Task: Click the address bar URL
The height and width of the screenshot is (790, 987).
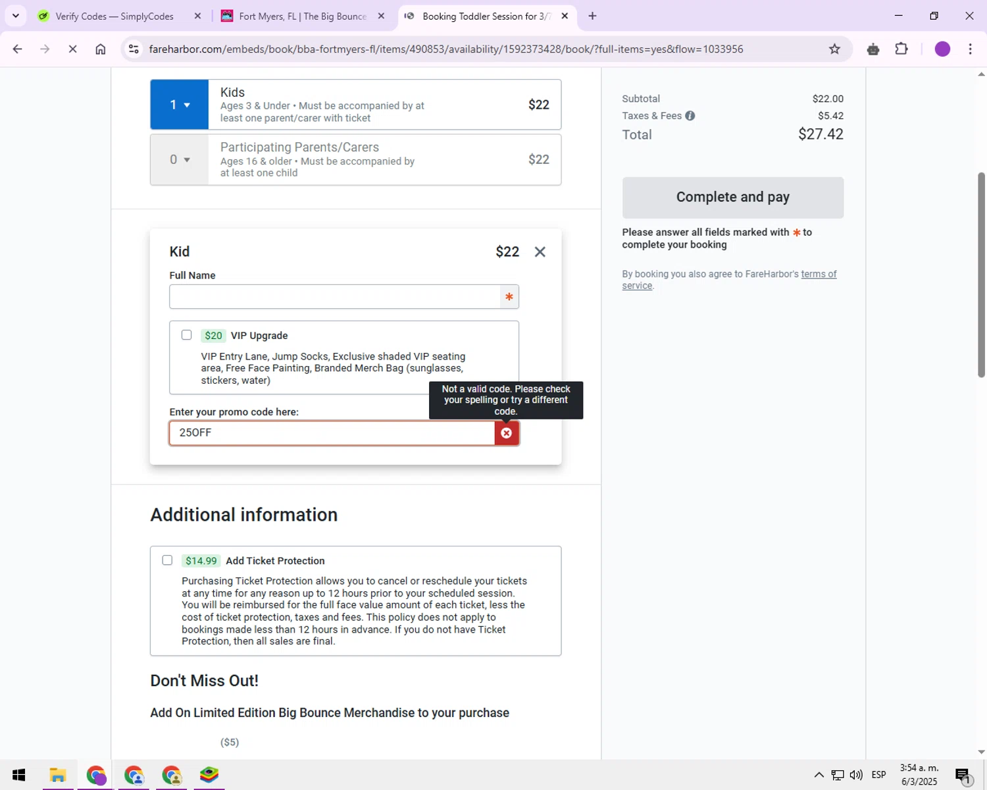Action: (446, 49)
